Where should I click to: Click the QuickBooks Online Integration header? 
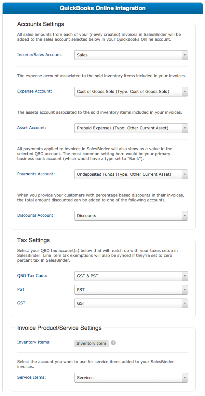102,8
